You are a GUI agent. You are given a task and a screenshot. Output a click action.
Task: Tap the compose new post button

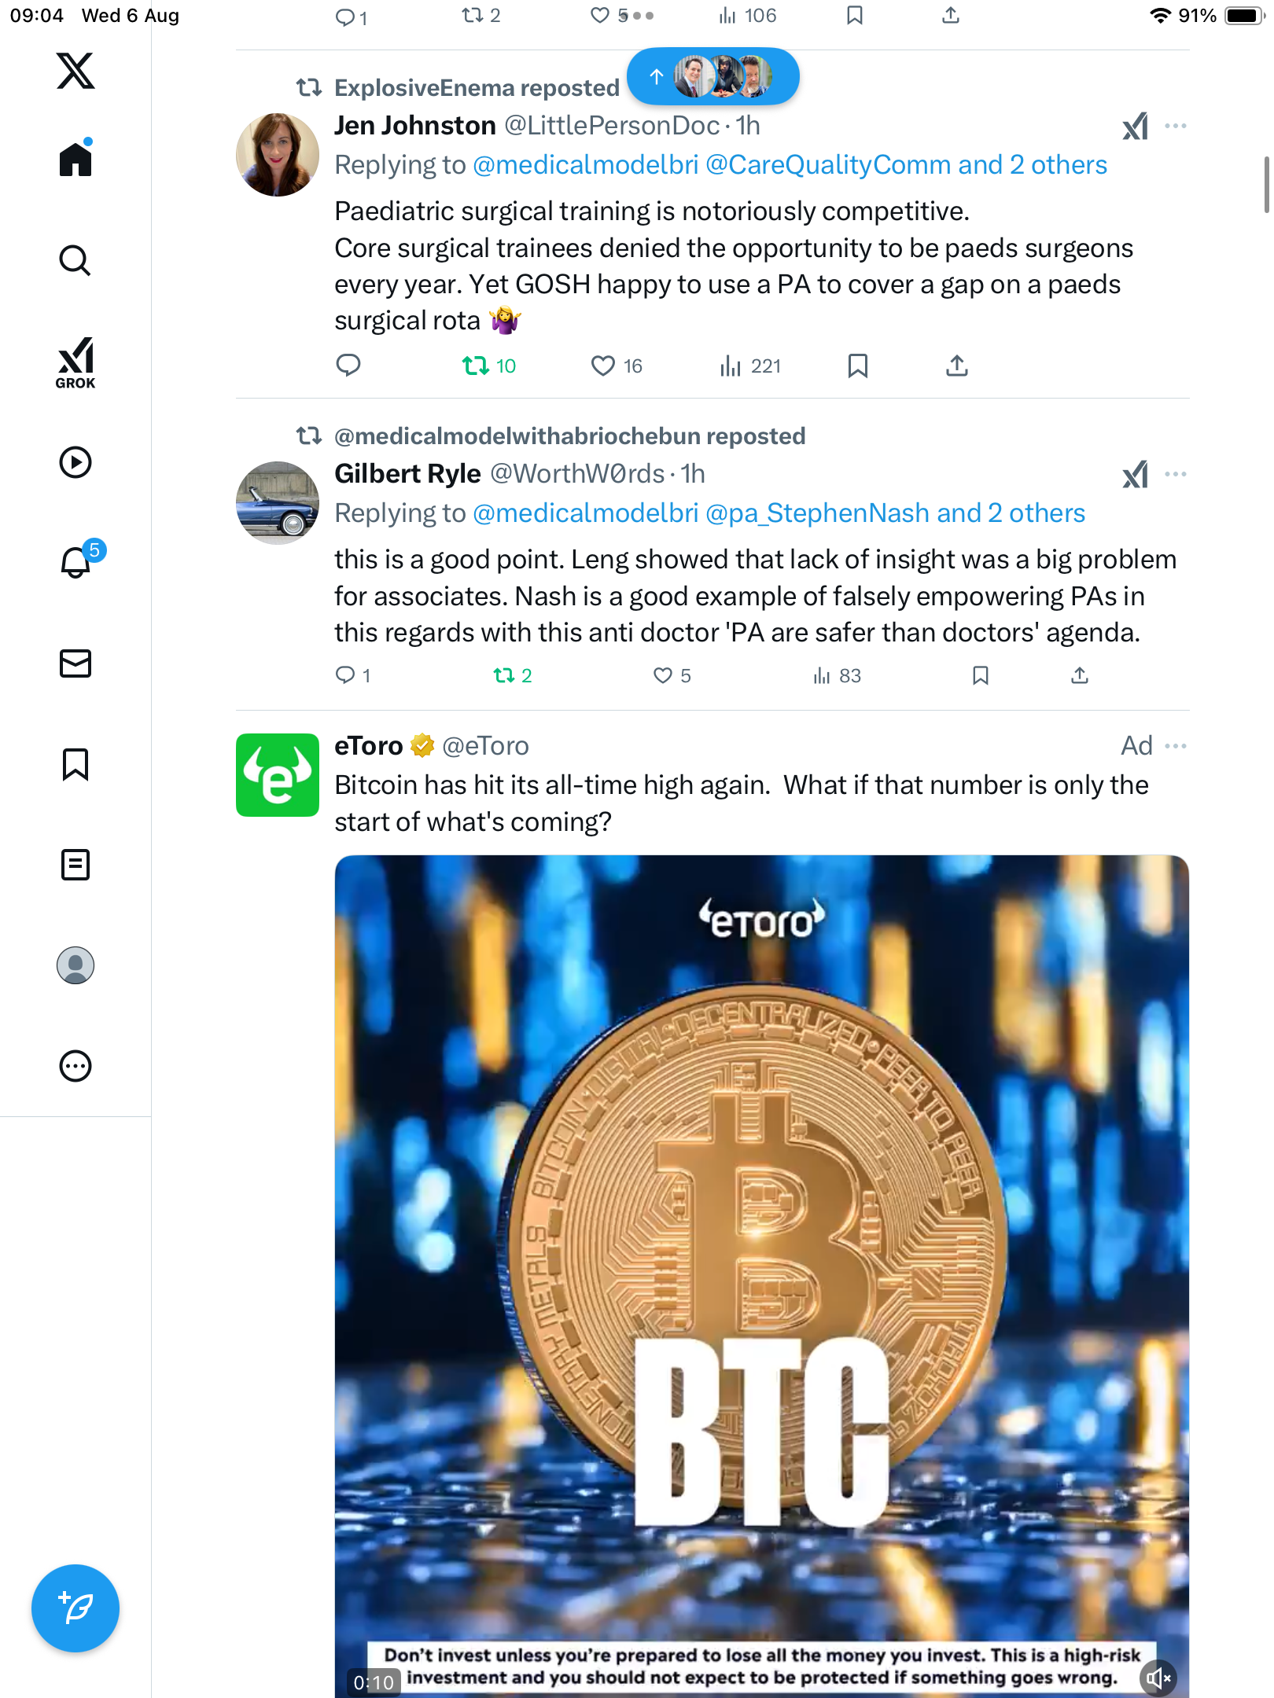pyautogui.click(x=75, y=1608)
